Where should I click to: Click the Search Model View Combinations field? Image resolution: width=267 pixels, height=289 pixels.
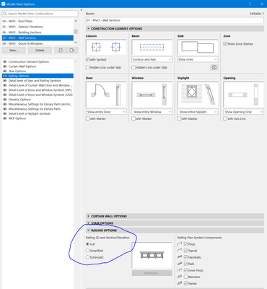pyautogui.click(x=40, y=14)
